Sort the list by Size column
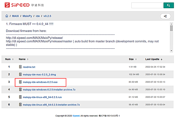This screenshot has height=122, width=180. click(133, 59)
